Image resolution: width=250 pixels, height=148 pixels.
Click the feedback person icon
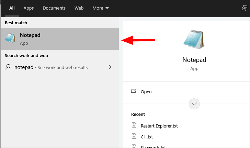pyautogui.click(x=244, y=8)
